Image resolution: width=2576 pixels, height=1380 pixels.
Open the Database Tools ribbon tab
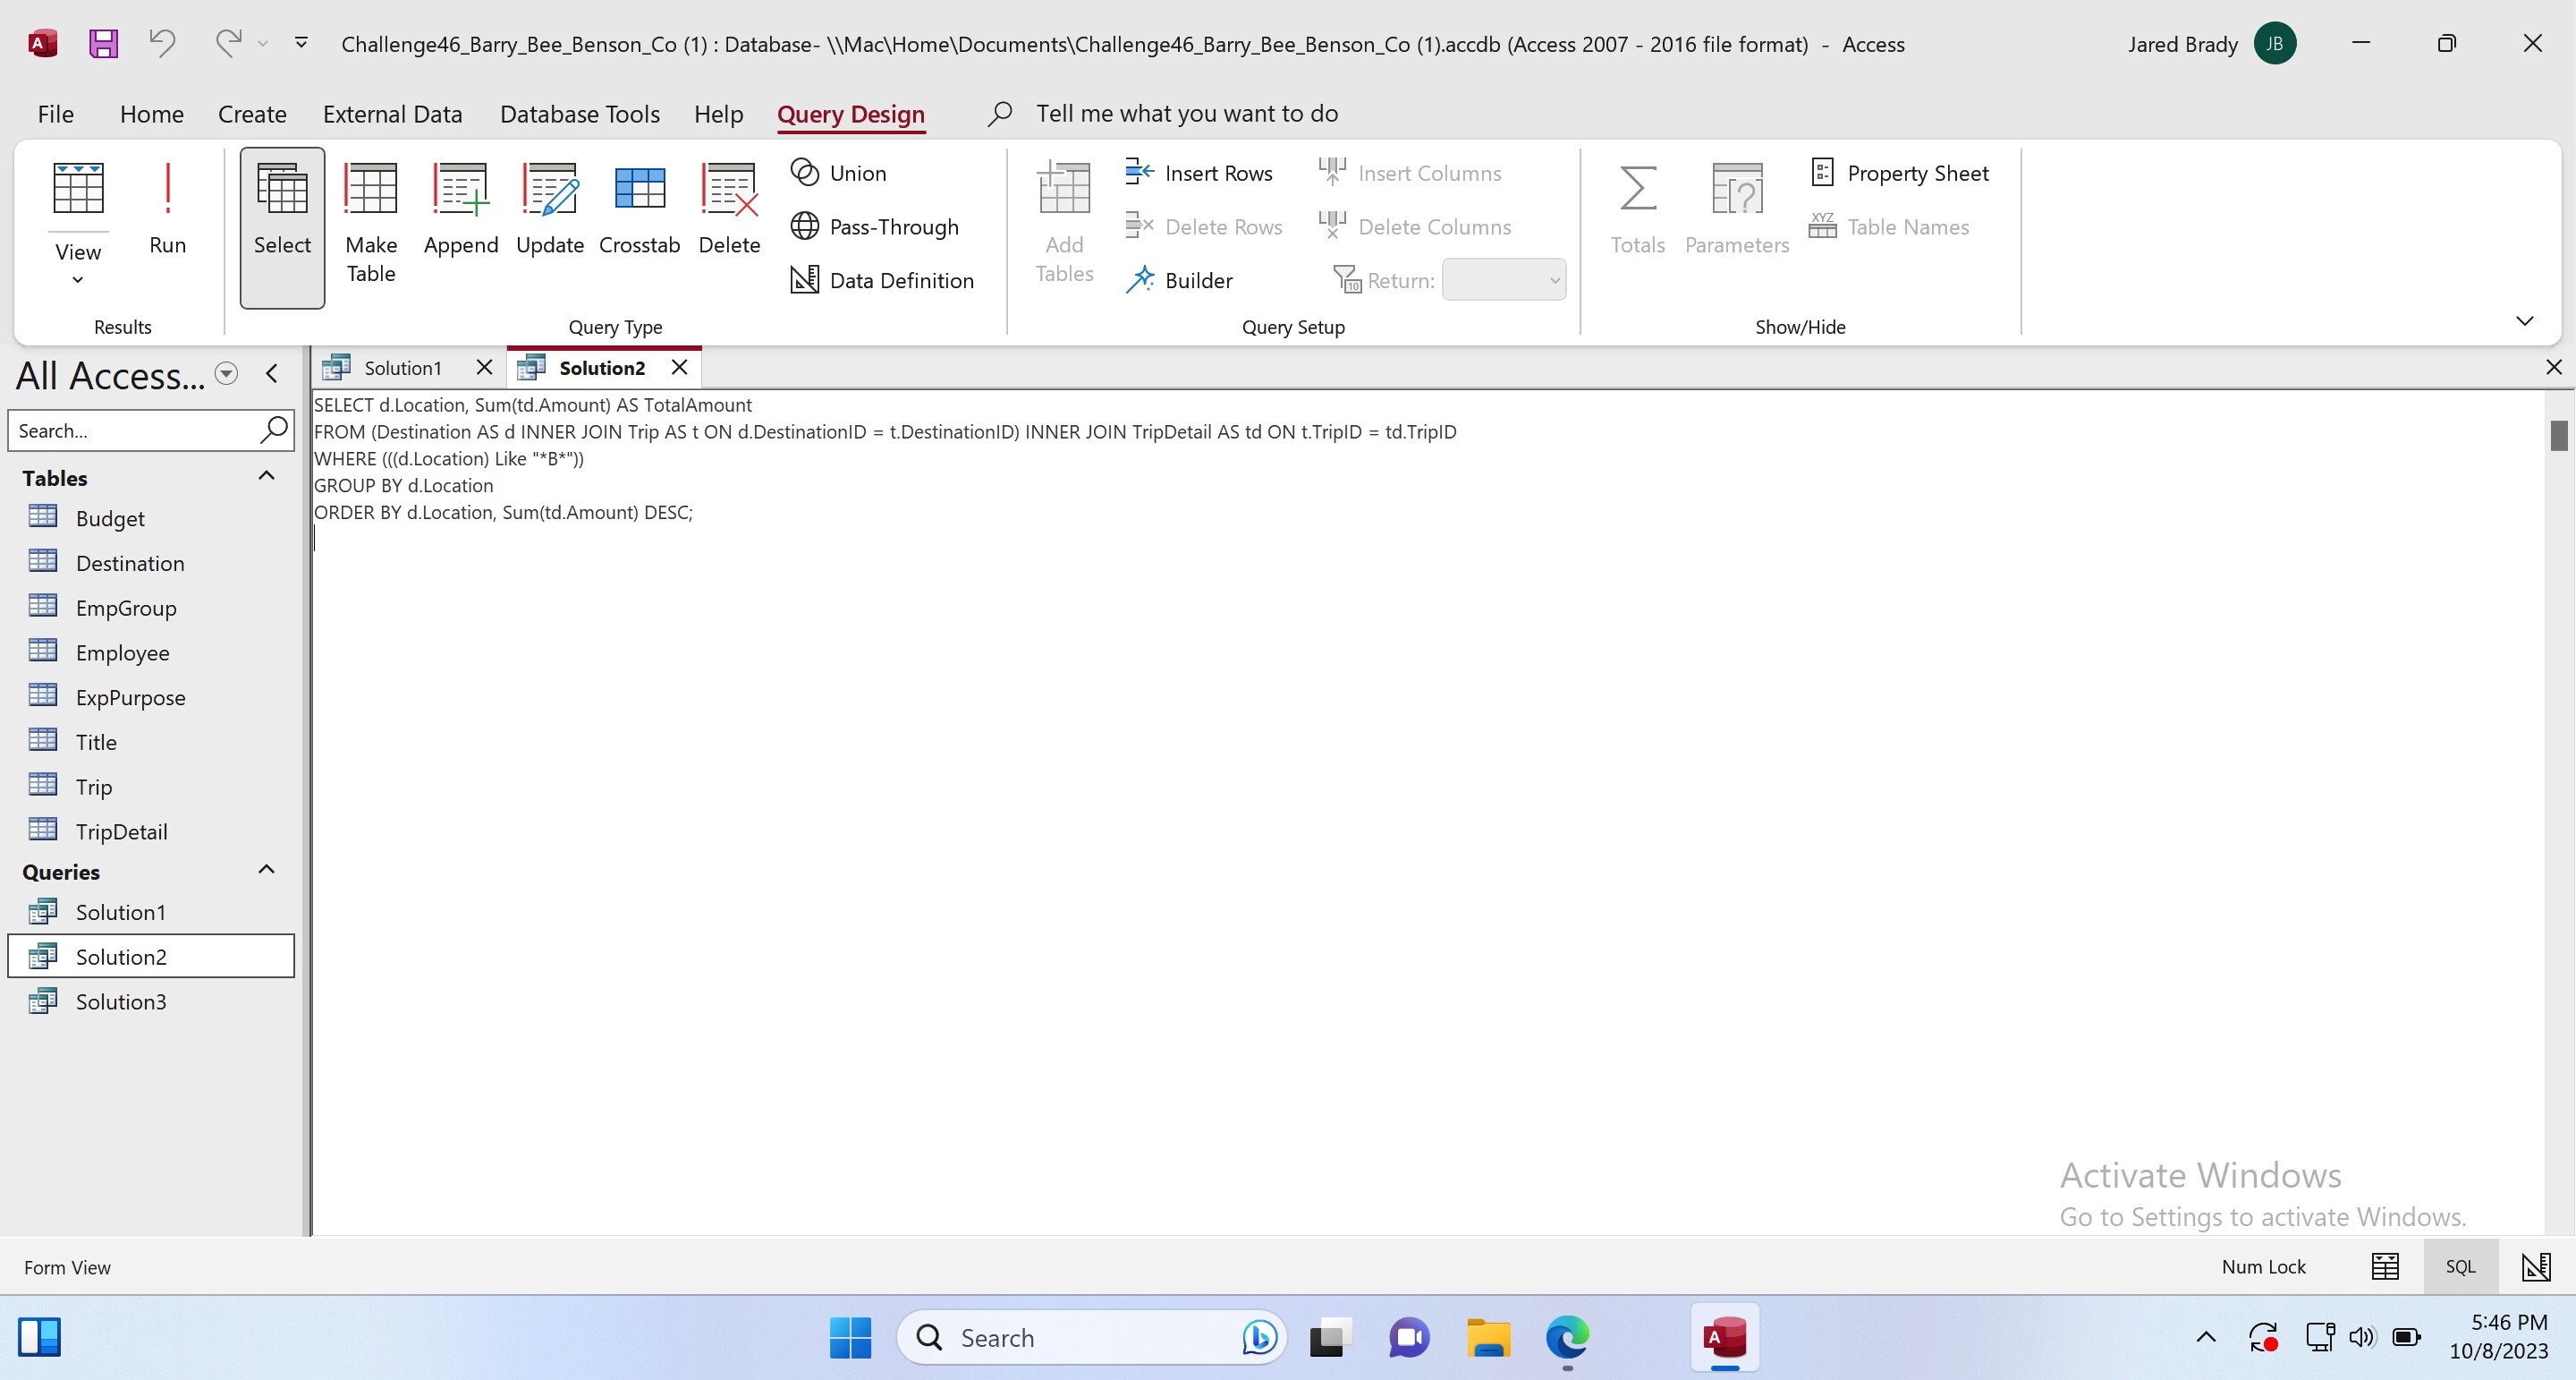(x=579, y=114)
